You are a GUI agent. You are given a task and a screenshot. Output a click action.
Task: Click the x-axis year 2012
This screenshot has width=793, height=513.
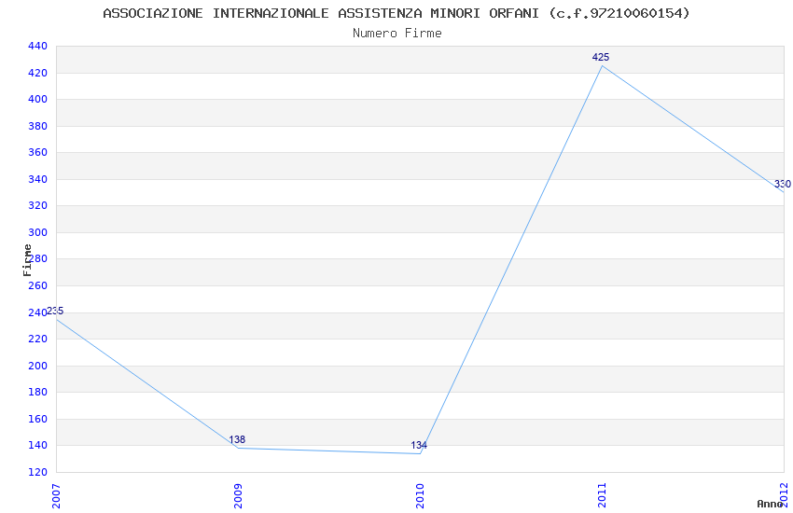pyautogui.click(x=784, y=495)
